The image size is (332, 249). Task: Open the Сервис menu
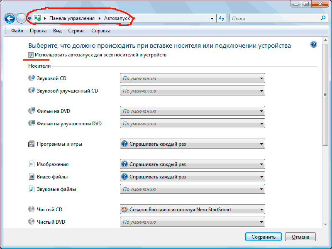click(76, 31)
